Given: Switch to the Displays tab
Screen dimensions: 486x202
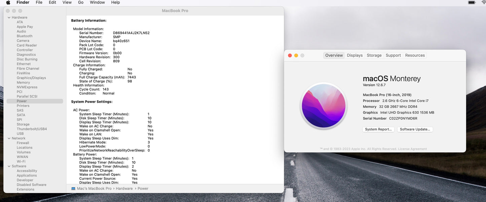Looking at the screenshot, I should tap(354, 55).
